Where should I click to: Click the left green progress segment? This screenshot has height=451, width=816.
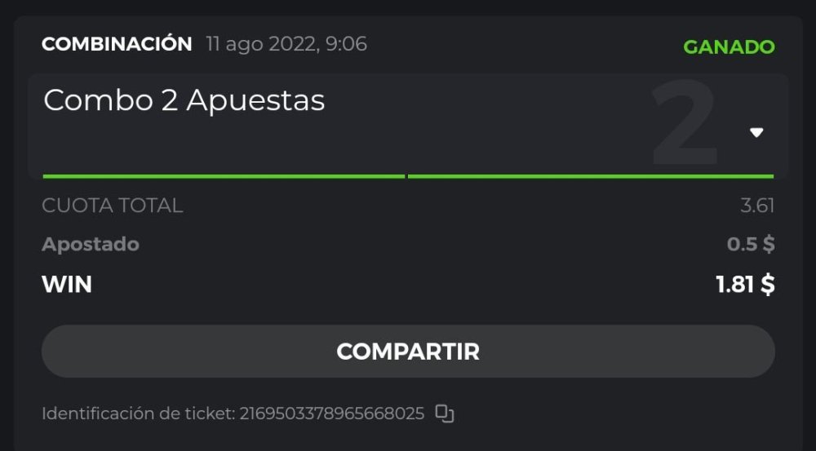coord(224,175)
